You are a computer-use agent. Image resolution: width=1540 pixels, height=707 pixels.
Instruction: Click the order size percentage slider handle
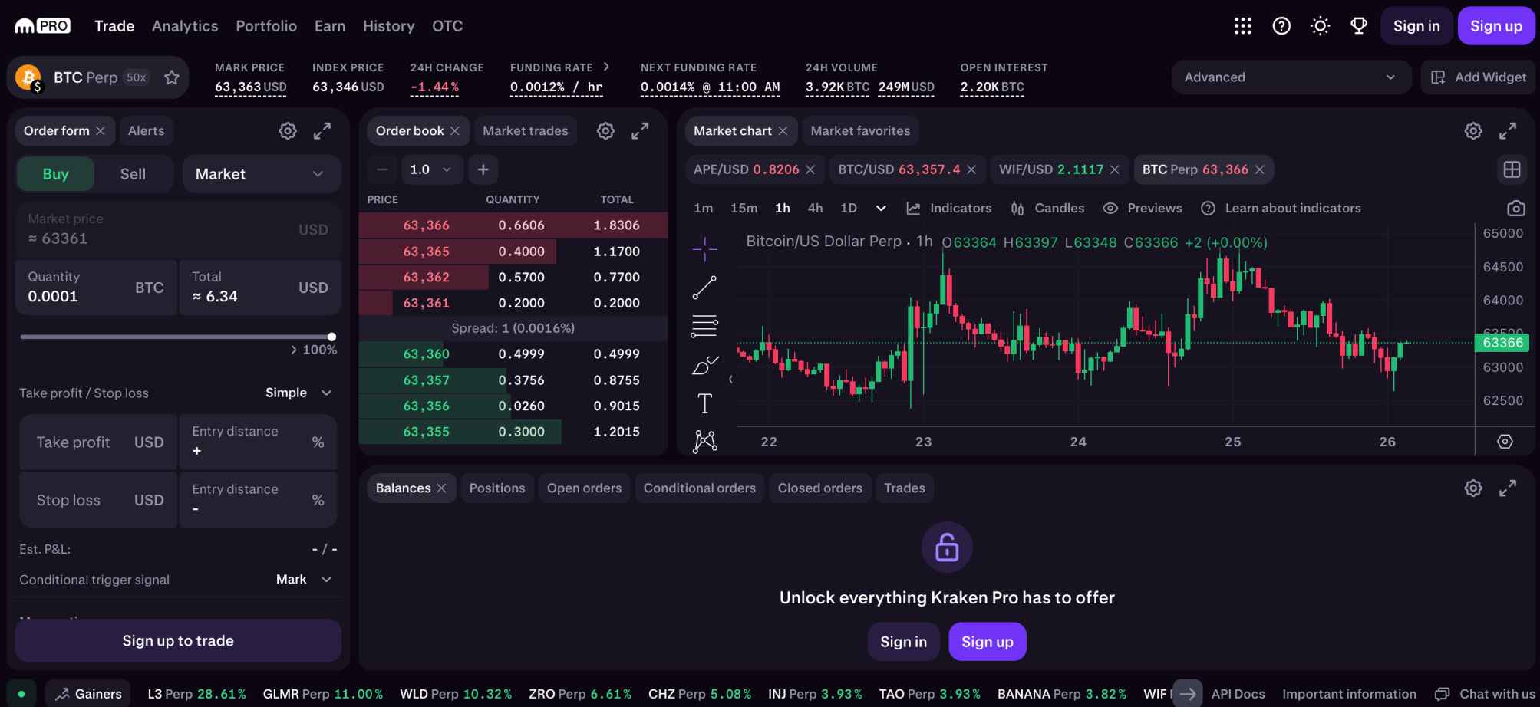(x=331, y=337)
